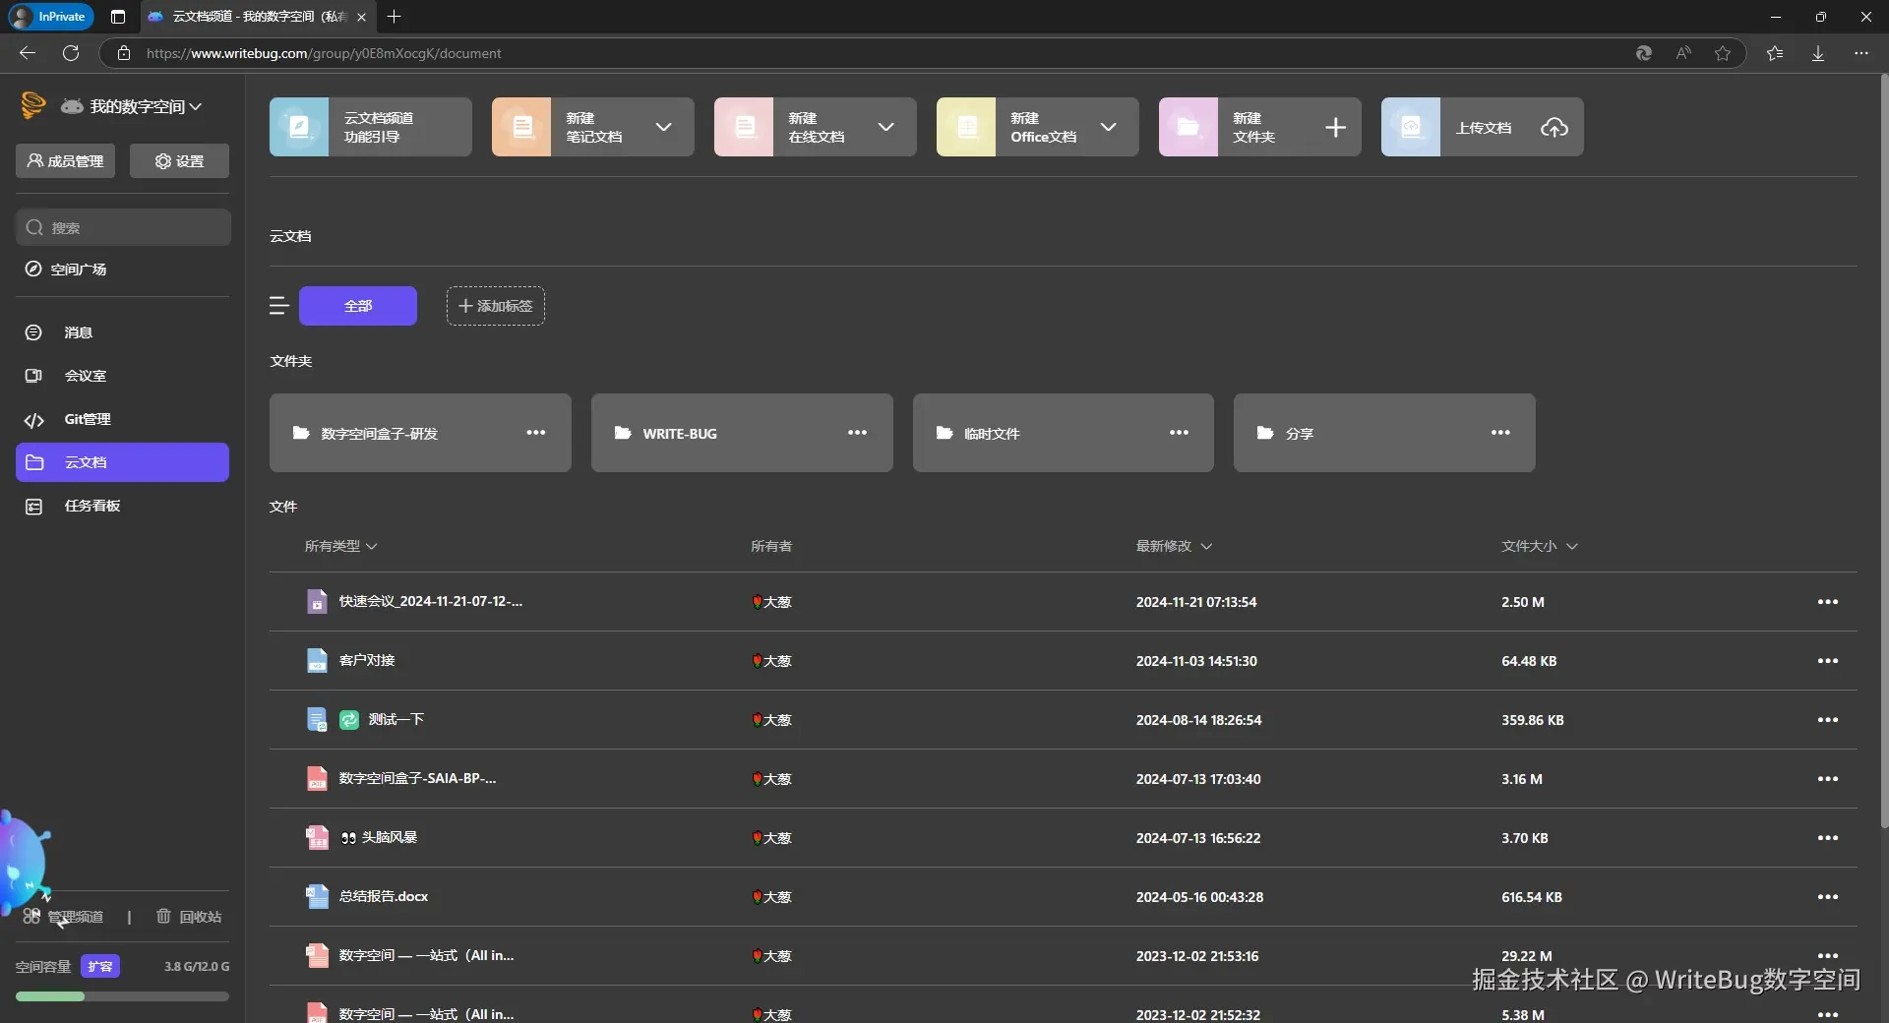Click the 搜索 search field

123,227
